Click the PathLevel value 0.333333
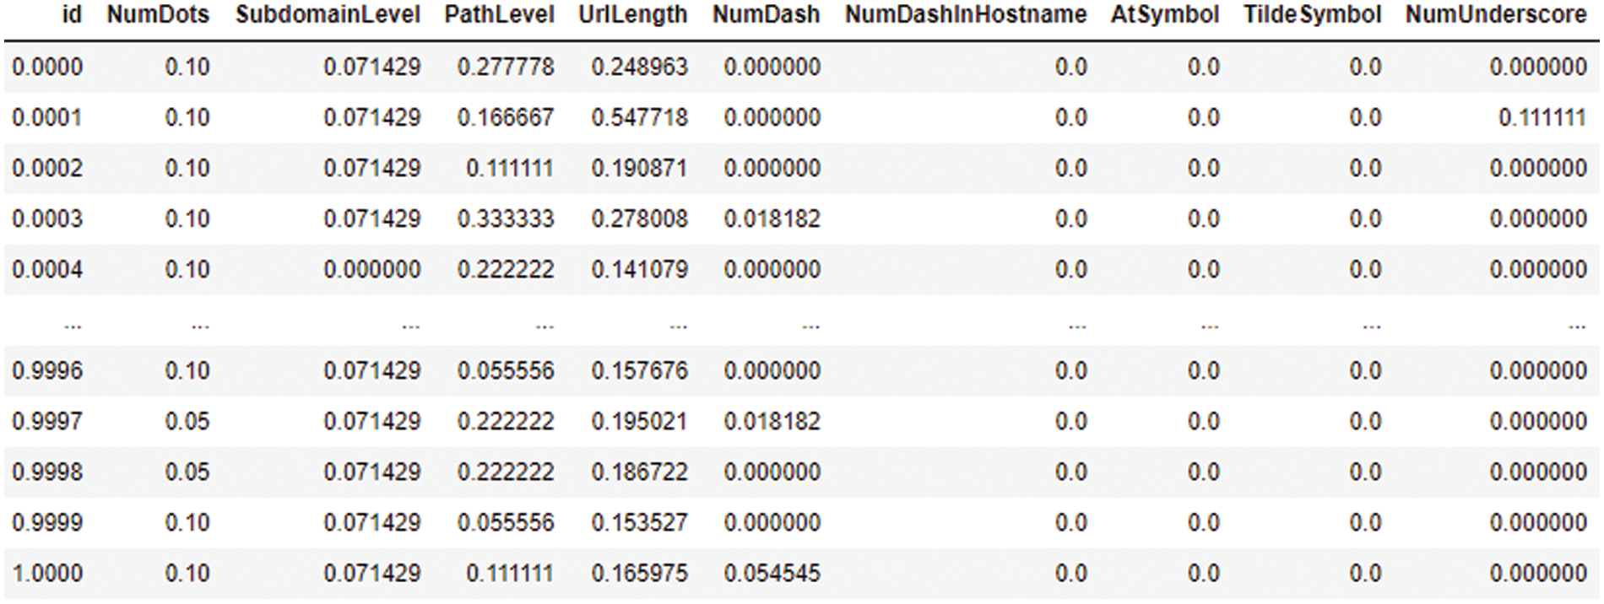The height and width of the screenshot is (604, 1604). coord(506,218)
